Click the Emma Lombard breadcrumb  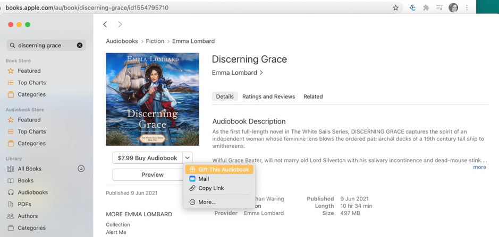tap(193, 41)
